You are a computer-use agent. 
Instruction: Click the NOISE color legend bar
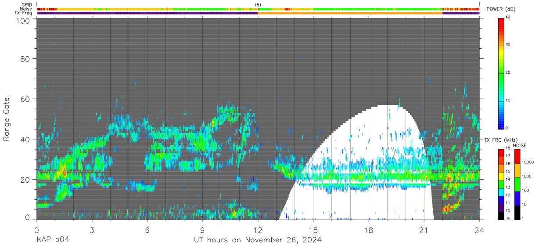[517, 184]
